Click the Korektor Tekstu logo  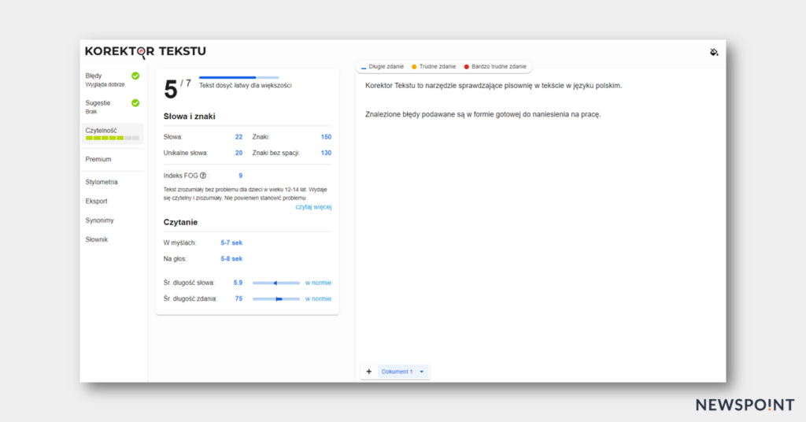coord(146,51)
